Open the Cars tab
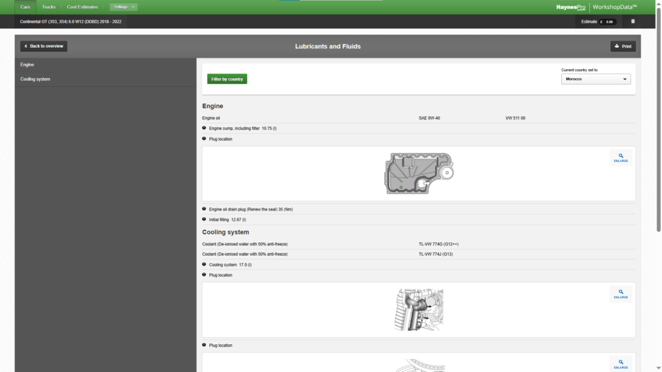 (25, 6)
